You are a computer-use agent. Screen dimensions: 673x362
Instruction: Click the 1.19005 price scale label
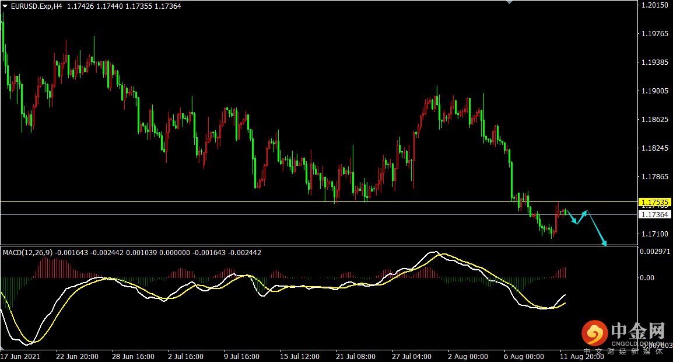[x=654, y=91]
